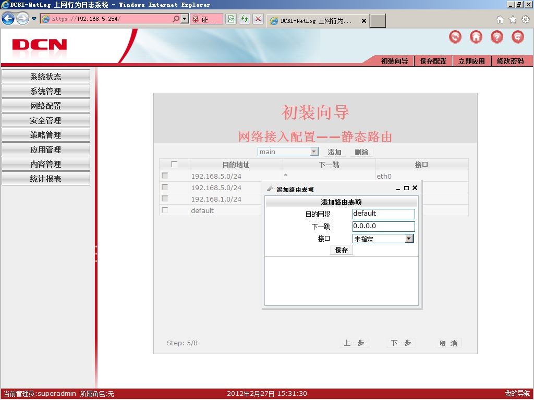534x400 pixels.
Task: Expand the address bar history dropdown arrow
Action: [184, 19]
